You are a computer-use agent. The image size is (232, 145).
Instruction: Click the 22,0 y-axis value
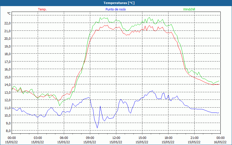coord(8,23)
